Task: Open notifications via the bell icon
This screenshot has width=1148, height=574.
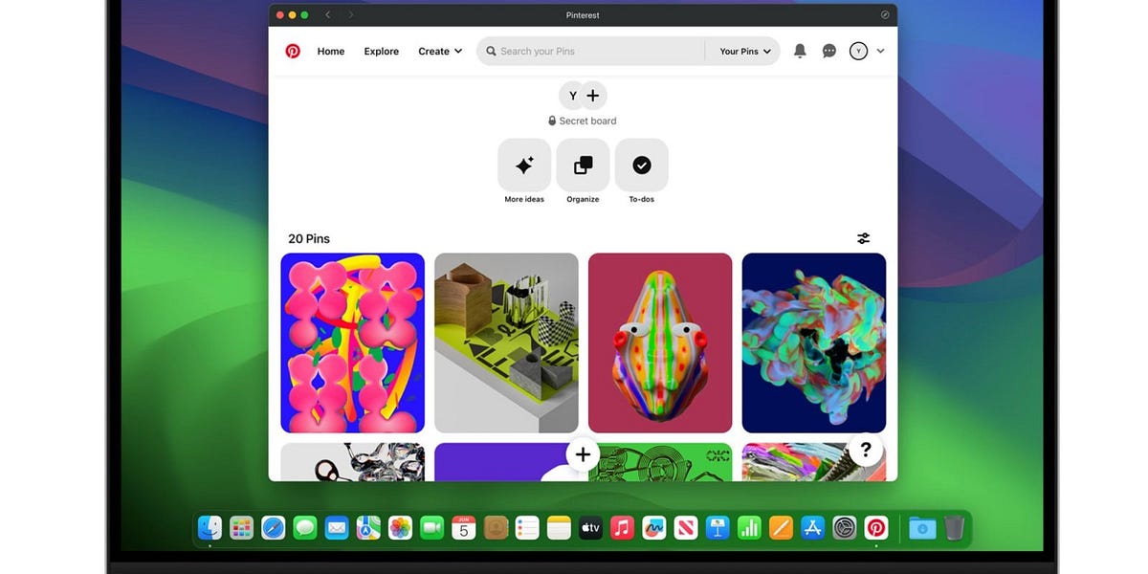Action: [x=800, y=51]
